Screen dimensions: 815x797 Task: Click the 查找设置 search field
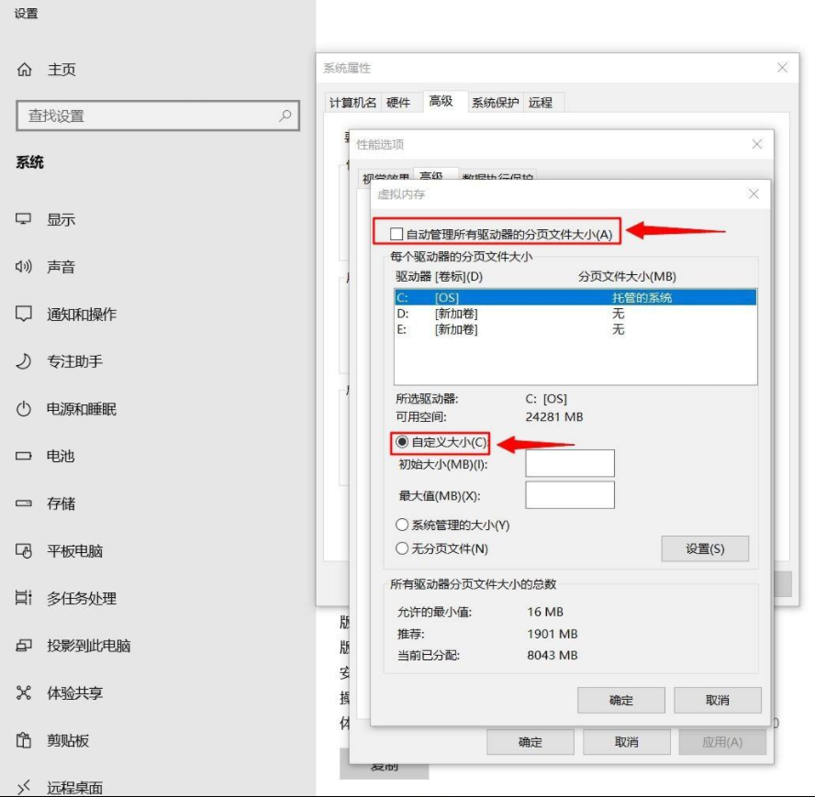click(158, 116)
